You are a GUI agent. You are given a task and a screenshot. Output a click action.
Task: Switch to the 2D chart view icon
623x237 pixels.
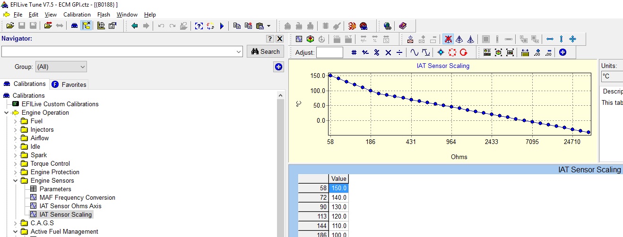299,39
